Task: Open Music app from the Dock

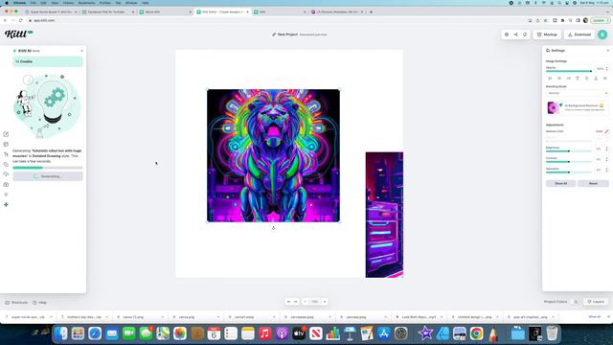Action: coord(264,333)
